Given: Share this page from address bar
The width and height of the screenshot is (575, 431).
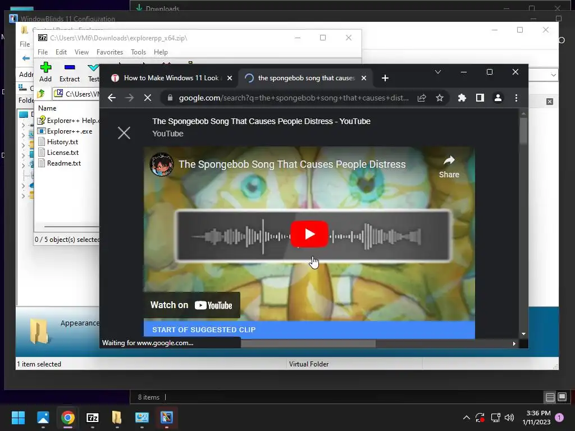Looking at the screenshot, I should pos(422,98).
